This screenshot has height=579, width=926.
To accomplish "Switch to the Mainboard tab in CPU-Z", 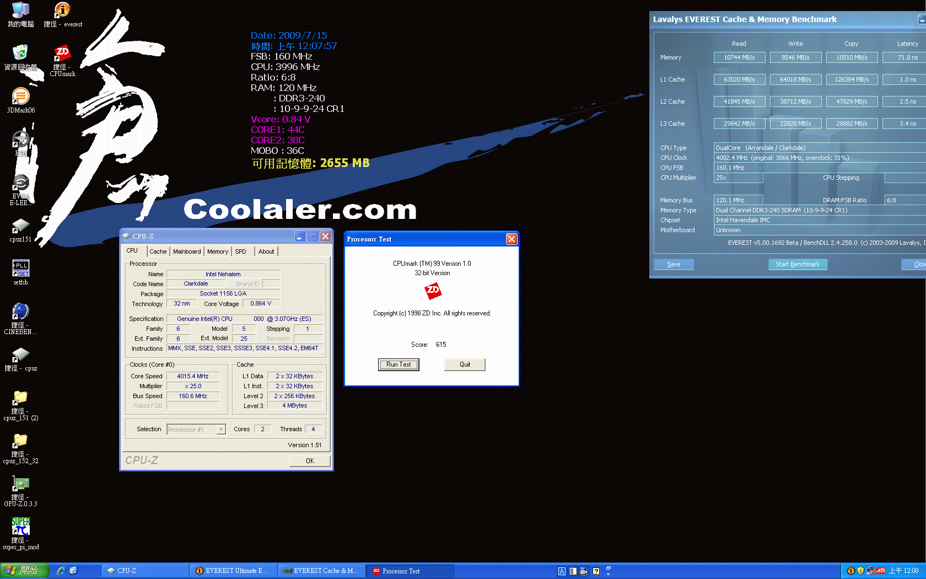I will coord(187,251).
